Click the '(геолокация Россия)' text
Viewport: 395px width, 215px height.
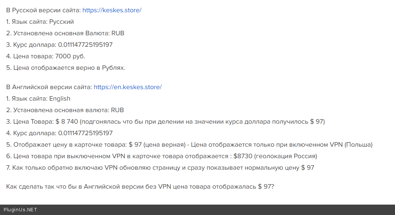coord(286,156)
